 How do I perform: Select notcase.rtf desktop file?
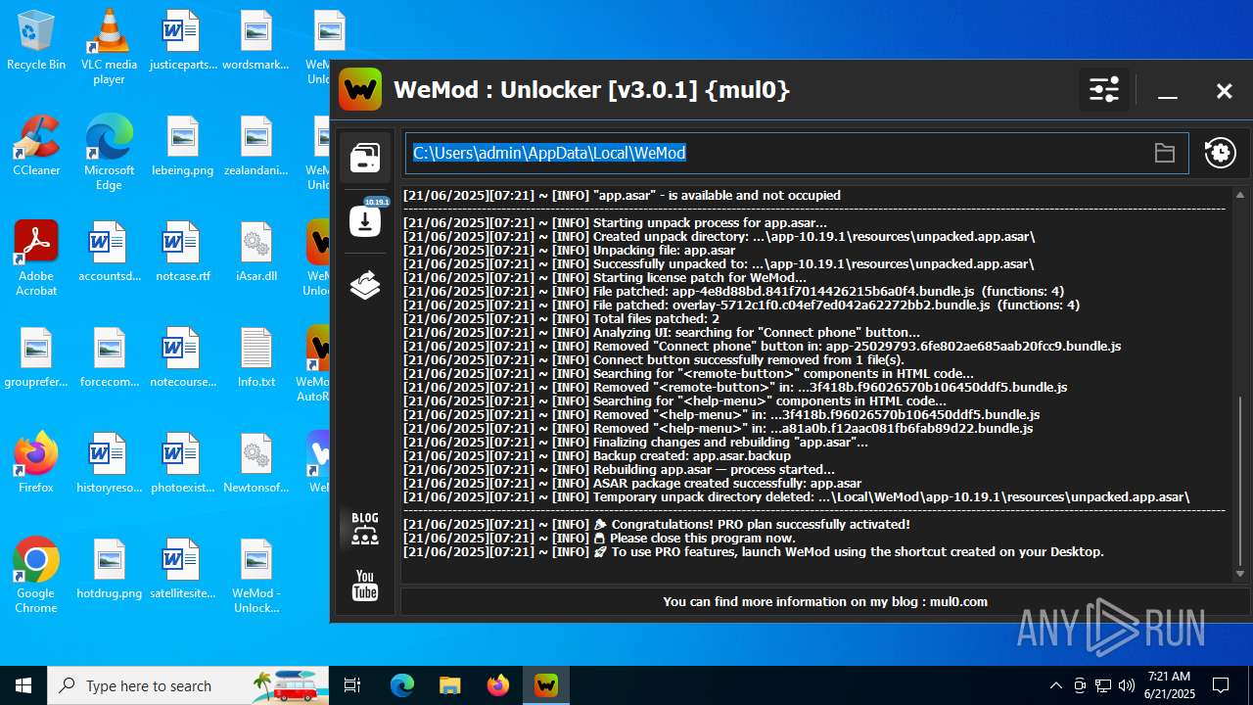pos(182,254)
